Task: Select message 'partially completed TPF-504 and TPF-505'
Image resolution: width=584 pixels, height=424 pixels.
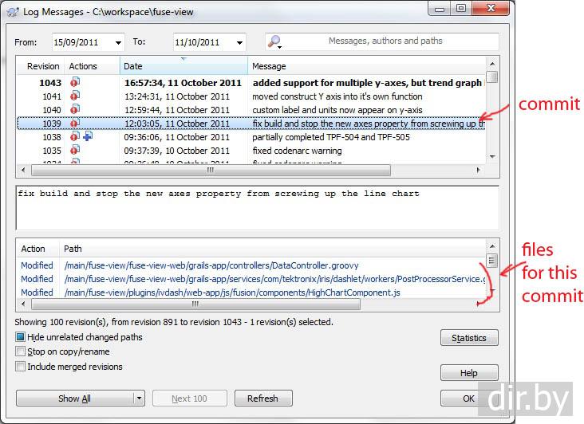Action: click(331, 137)
